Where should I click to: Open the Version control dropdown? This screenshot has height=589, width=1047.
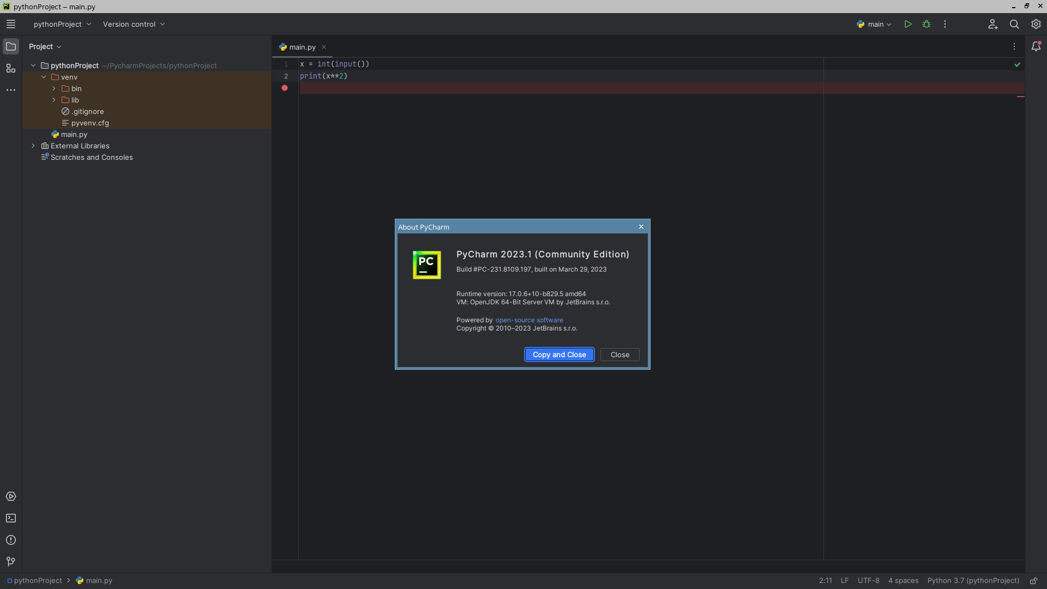[x=134, y=24]
